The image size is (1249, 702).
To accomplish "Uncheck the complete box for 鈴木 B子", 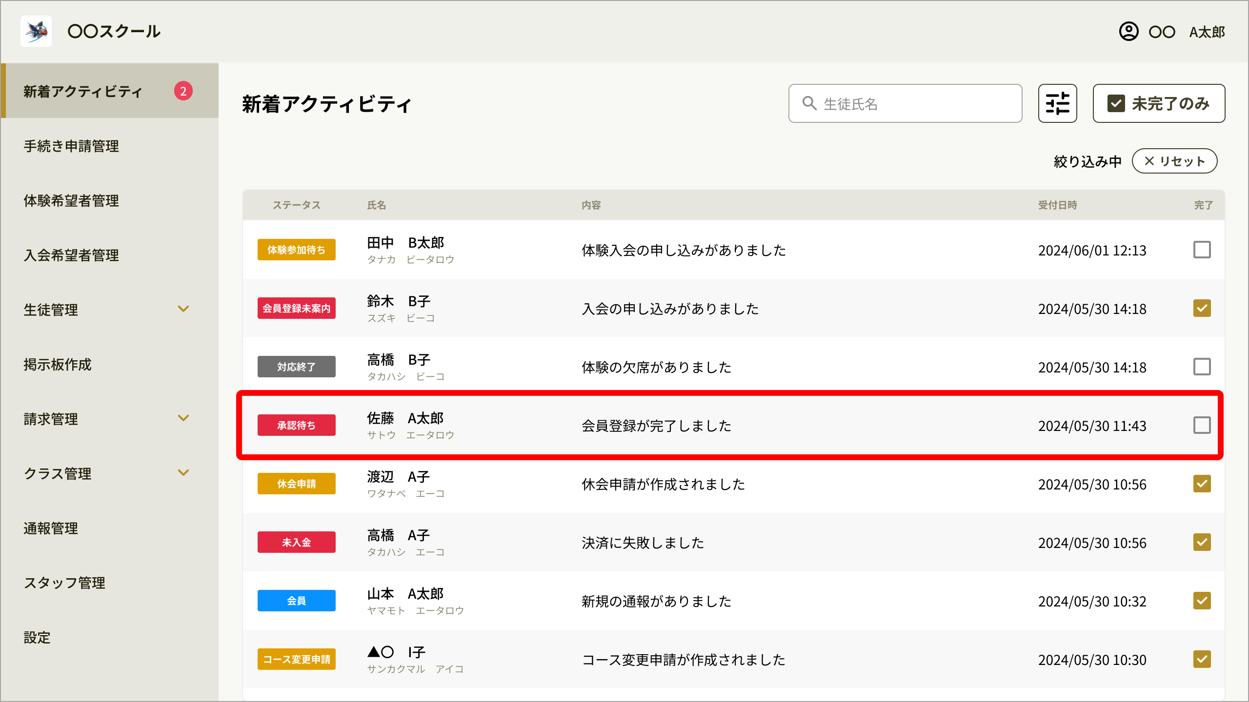I will coord(1202,308).
